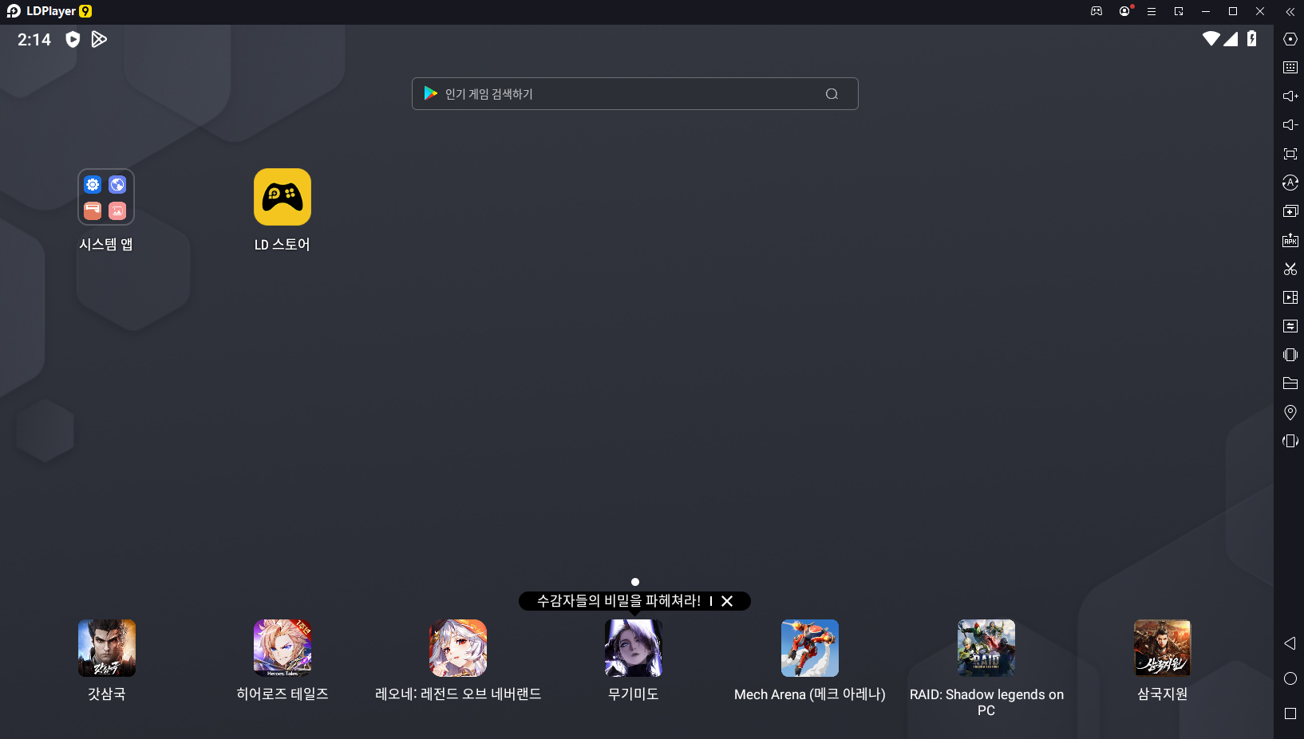This screenshot has height=739, width=1304.
Task: Open the 시스템 앱 folder
Action: click(x=106, y=197)
